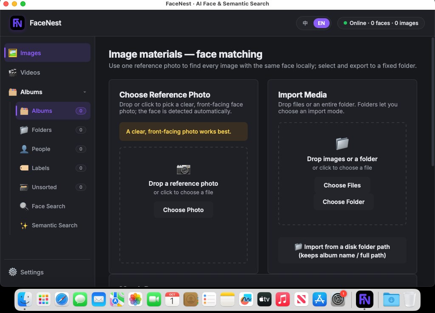Click the Videos clapperboard icon
The height and width of the screenshot is (313, 435).
(12, 72)
